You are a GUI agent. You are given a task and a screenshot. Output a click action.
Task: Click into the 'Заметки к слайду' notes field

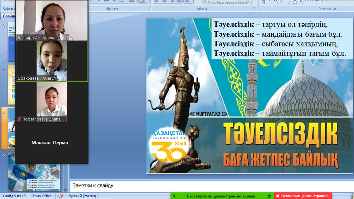point(211,186)
